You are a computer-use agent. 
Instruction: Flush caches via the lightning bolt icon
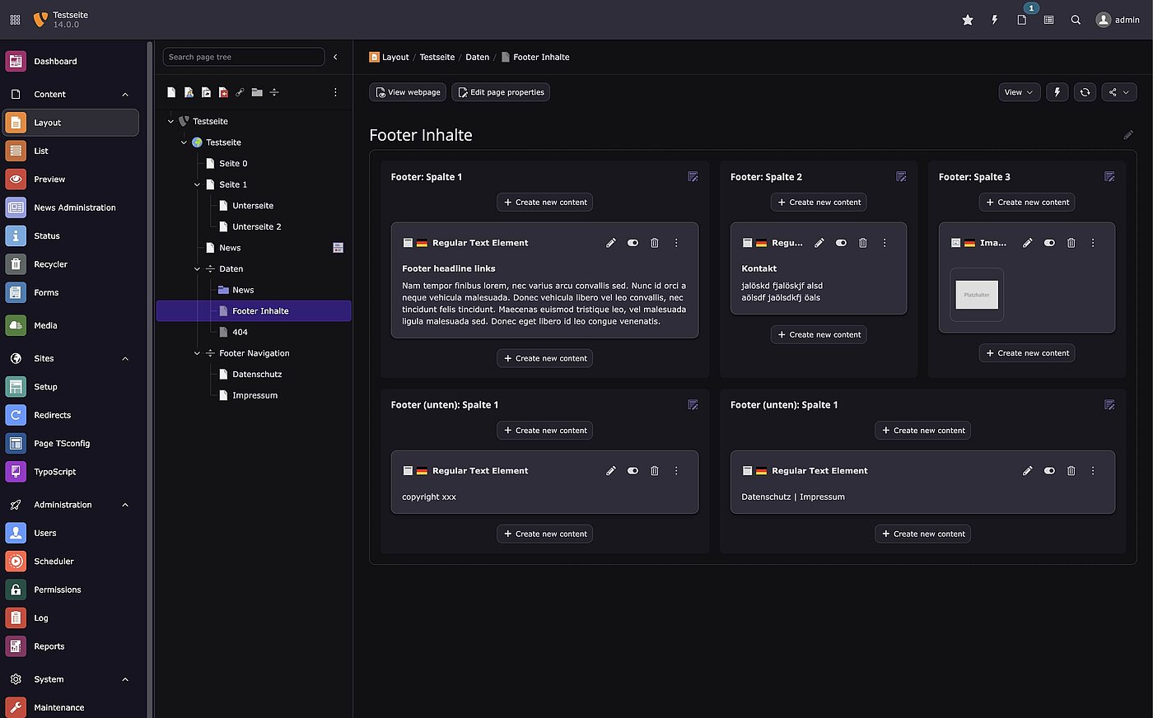[994, 20]
